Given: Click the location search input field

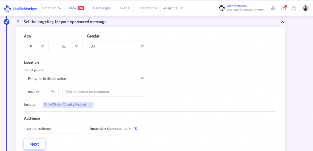Looking at the screenshot, I should click(x=105, y=92).
